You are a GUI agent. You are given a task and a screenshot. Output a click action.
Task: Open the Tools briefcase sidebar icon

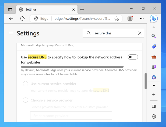154,57
